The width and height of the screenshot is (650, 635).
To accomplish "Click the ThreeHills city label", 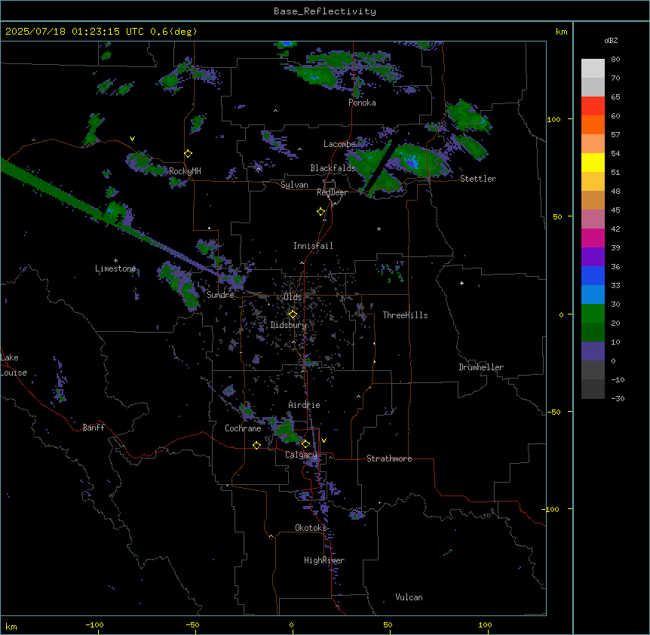I will [405, 315].
